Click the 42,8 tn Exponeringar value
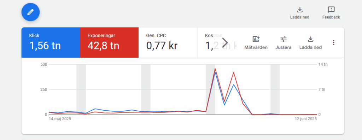 click(x=103, y=46)
